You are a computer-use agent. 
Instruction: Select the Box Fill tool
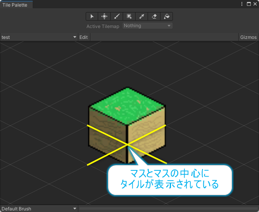129,16
